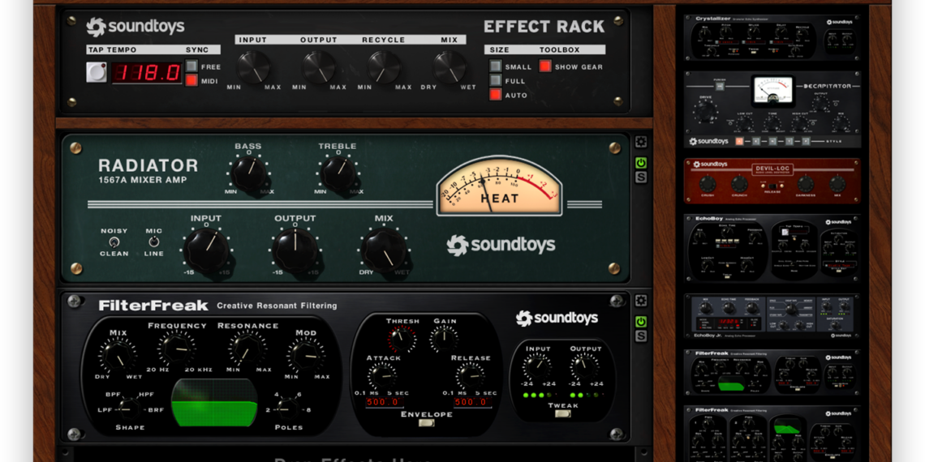Open Radiator settings gear icon
The width and height of the screenshot is (925, 462).
coord(641,142)
